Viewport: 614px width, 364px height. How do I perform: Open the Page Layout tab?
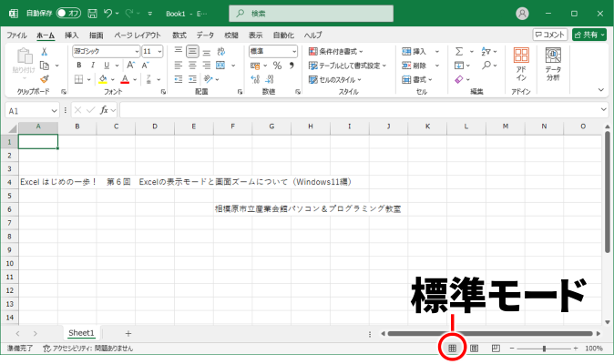138,35
